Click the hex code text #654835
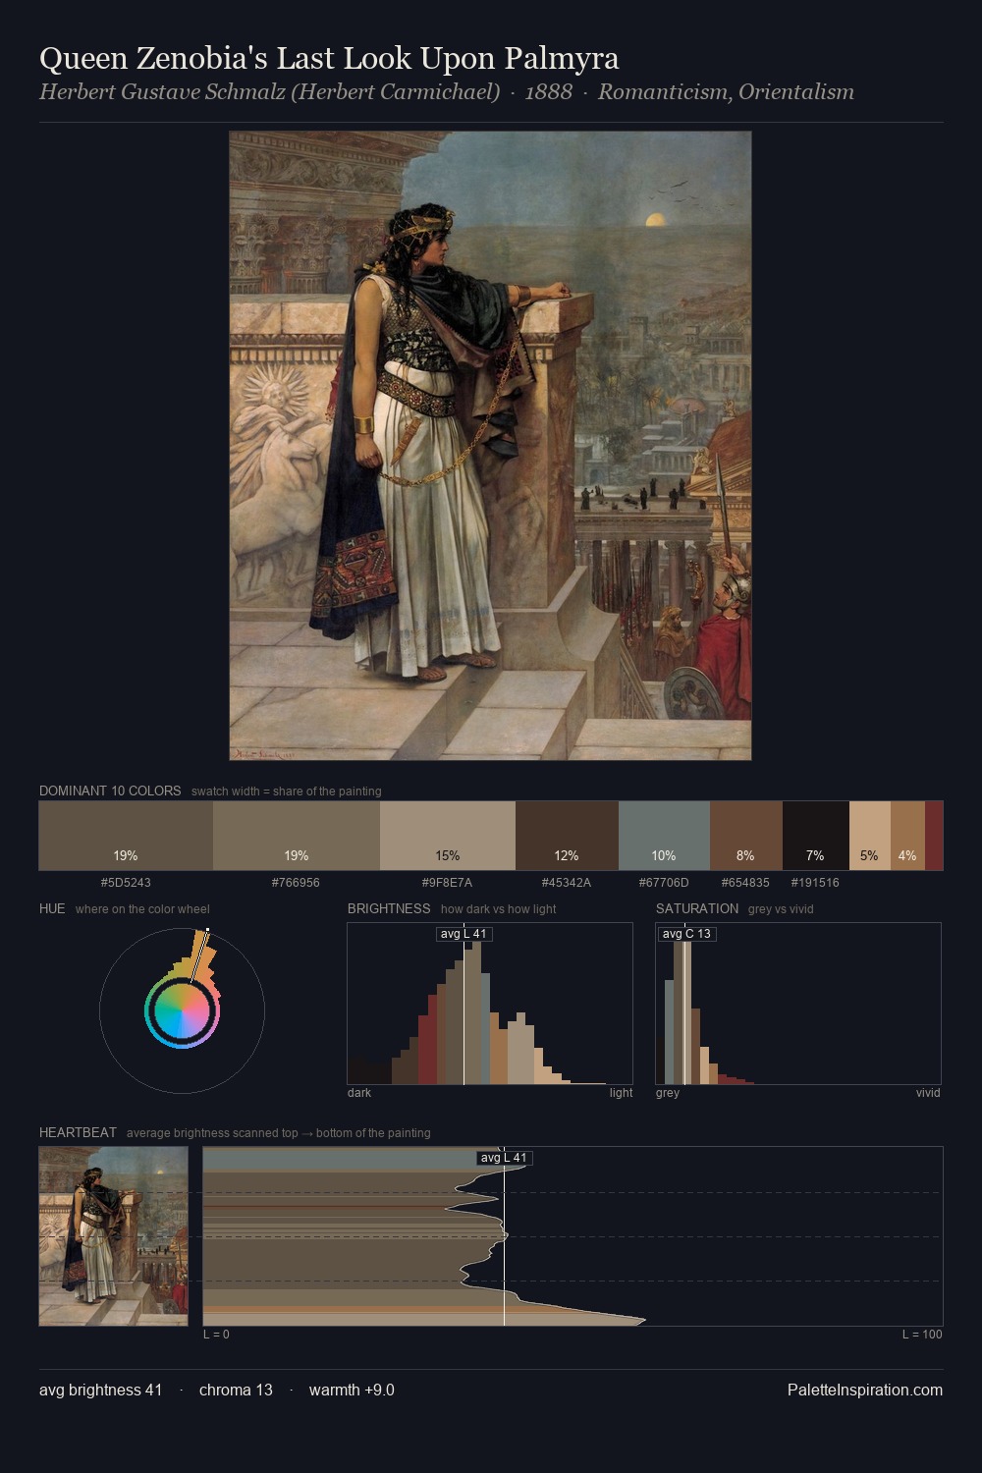Viewport: 982px width, 1473px height. (x=745, y=883)
